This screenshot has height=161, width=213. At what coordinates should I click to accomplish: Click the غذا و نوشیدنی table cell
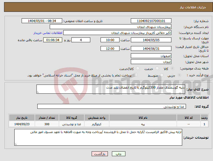click(72, 124)
